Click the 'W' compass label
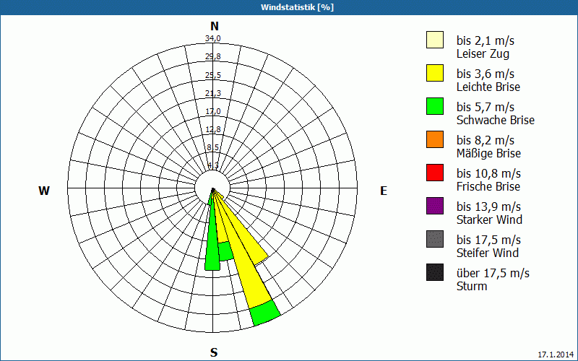 point(44,191)
